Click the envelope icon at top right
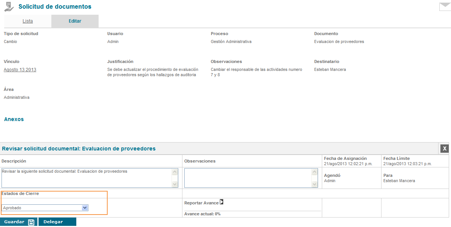This screenshot has width=451, height=227. coord(445,7)
